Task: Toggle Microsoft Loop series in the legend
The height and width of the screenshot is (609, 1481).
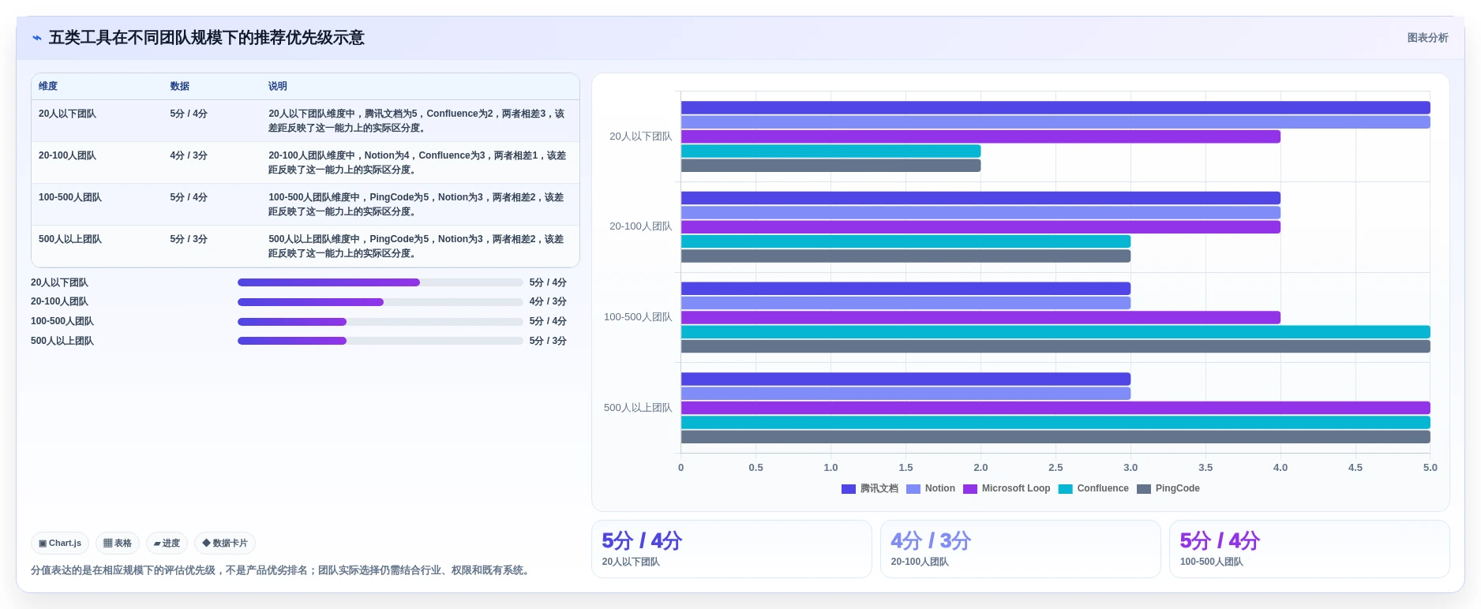Action: (1007, 488)
